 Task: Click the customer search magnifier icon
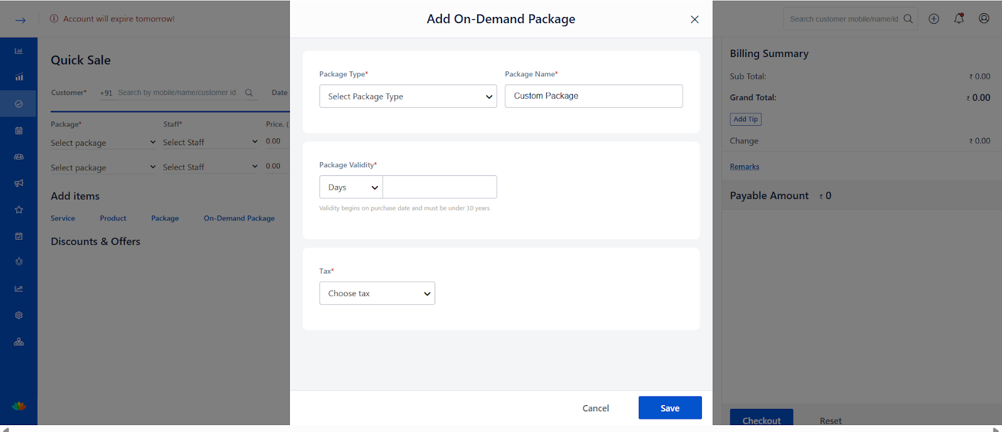(249, 93)
